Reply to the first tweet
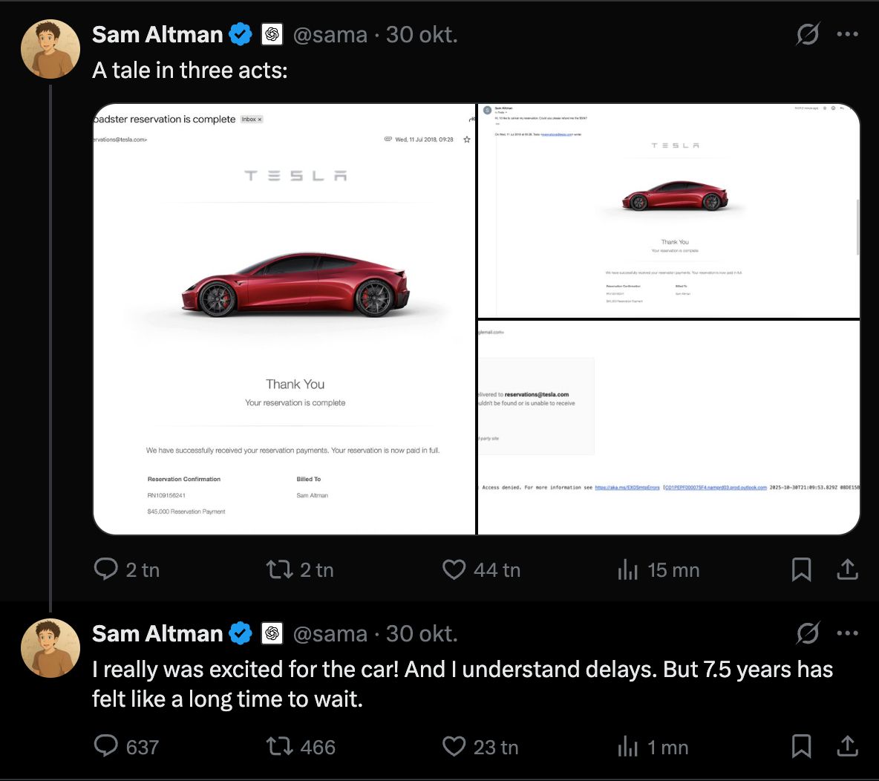The image size is (879, 781). pyautogui.click(x=106, y=569)
